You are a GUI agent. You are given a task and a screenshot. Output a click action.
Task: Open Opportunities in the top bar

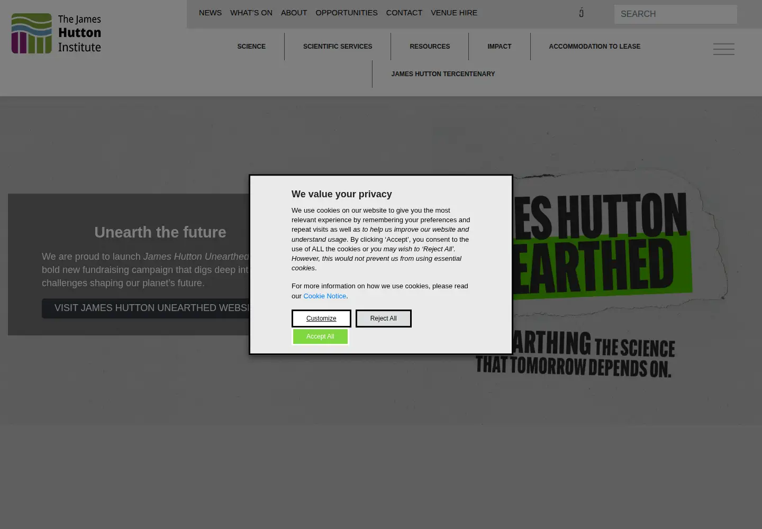(x=347, y=13)
